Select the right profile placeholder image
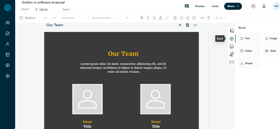 coord(155,99)
